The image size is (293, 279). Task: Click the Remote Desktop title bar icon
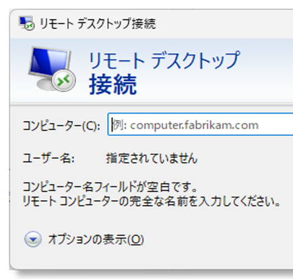(27, 24)
